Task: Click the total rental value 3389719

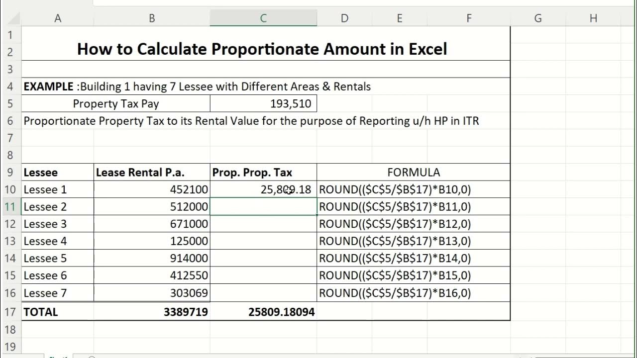Action: (x=152, y=312)
